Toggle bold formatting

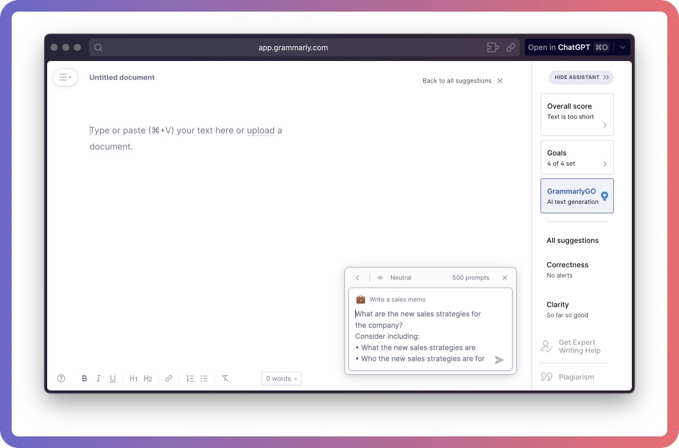tap(84, 378)
